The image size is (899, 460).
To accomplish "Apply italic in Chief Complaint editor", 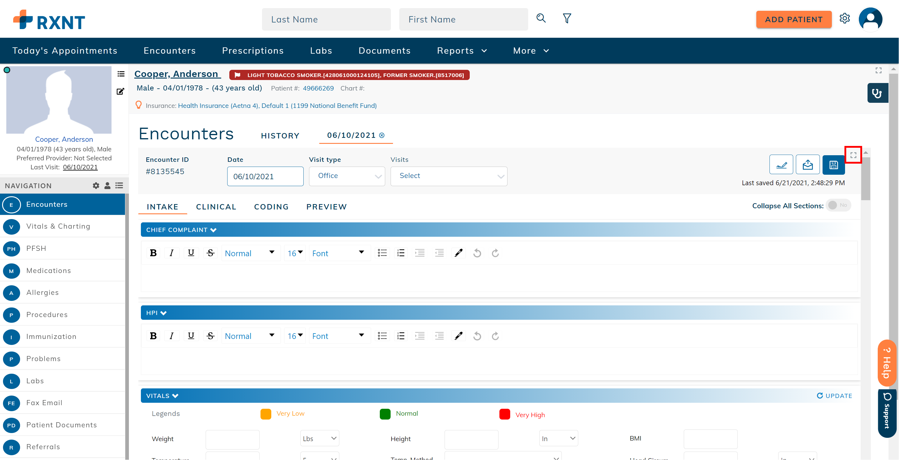I will point(171,253).
